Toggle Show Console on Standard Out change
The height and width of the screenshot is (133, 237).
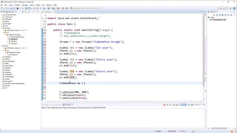183,105
